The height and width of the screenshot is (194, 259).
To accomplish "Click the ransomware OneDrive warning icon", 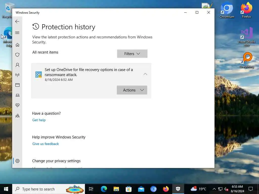I will coord(38,75).
